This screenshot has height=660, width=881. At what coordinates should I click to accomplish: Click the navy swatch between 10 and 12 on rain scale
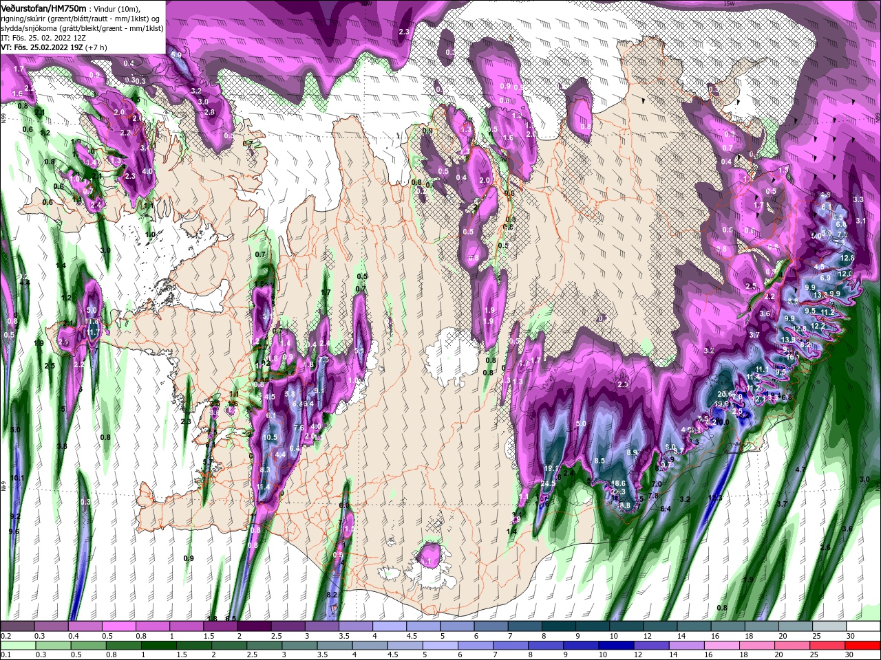click(617, 645)
